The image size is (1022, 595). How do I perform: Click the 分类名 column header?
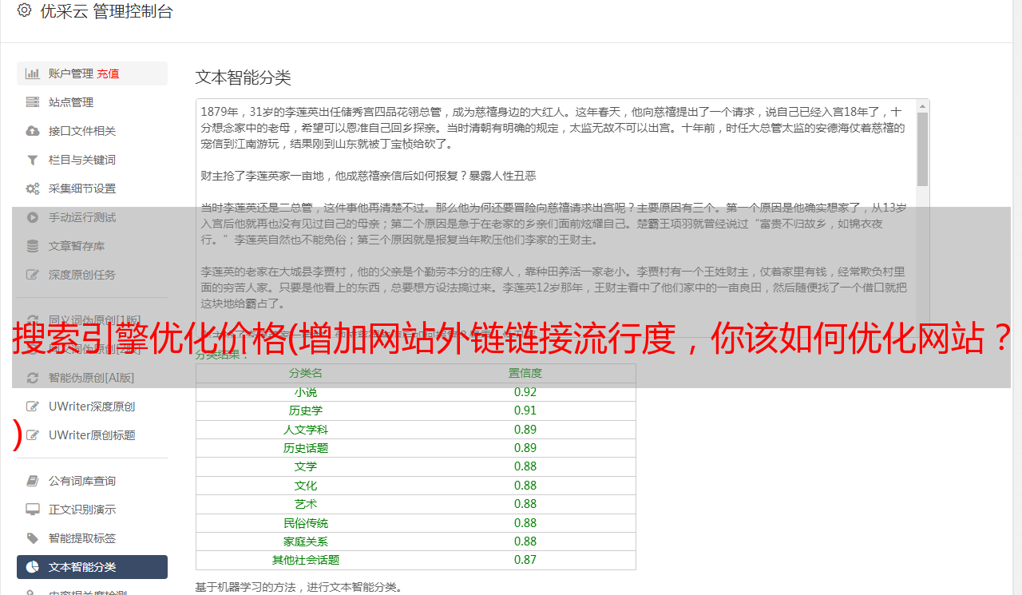[306, 373]
